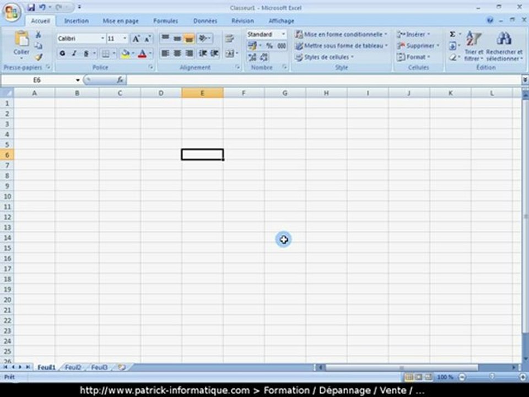The height and width of the screenshot is (397, 529).
Task: Open Excel help question mark icon
Action: tap(490, 20)
